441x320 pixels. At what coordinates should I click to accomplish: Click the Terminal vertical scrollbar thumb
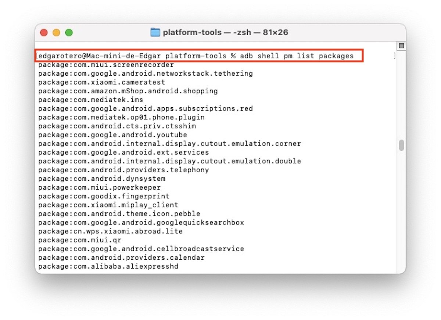point(401,145)
